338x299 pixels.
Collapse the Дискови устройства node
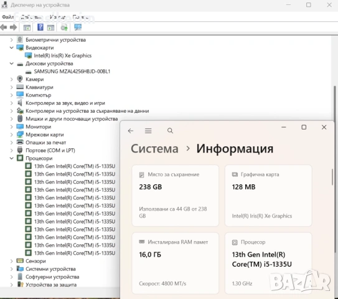[11, 64]
